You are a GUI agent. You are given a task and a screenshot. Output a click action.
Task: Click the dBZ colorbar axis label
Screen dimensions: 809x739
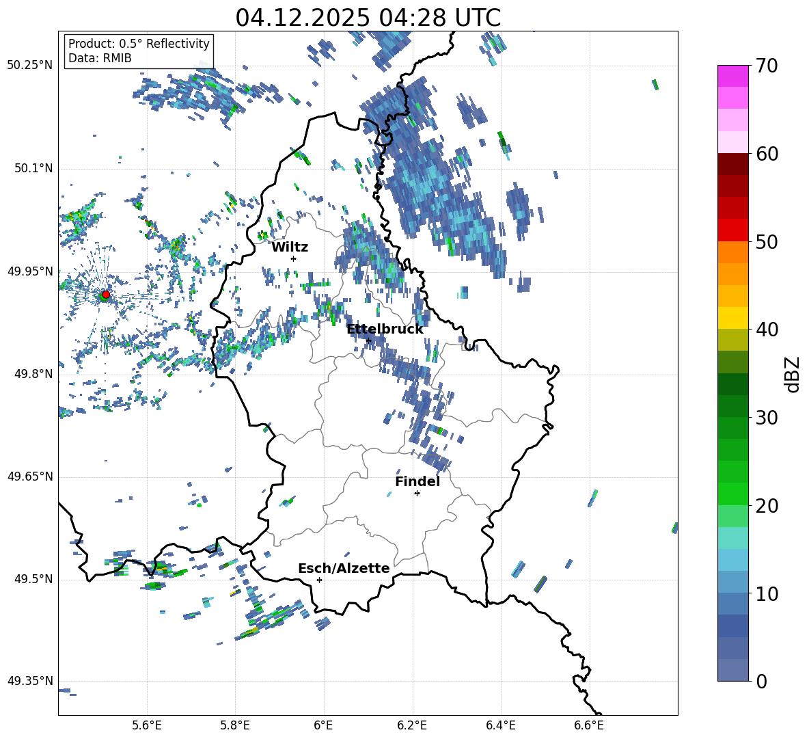pyautogui.click(x=792, y=374)
